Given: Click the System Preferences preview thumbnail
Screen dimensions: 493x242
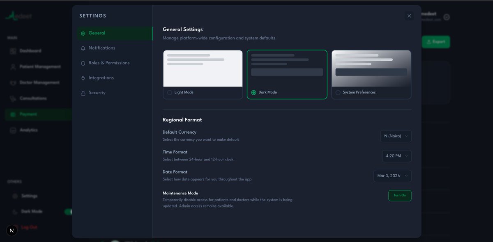Looking at the screenshot, I should click(x=371, y=68).
